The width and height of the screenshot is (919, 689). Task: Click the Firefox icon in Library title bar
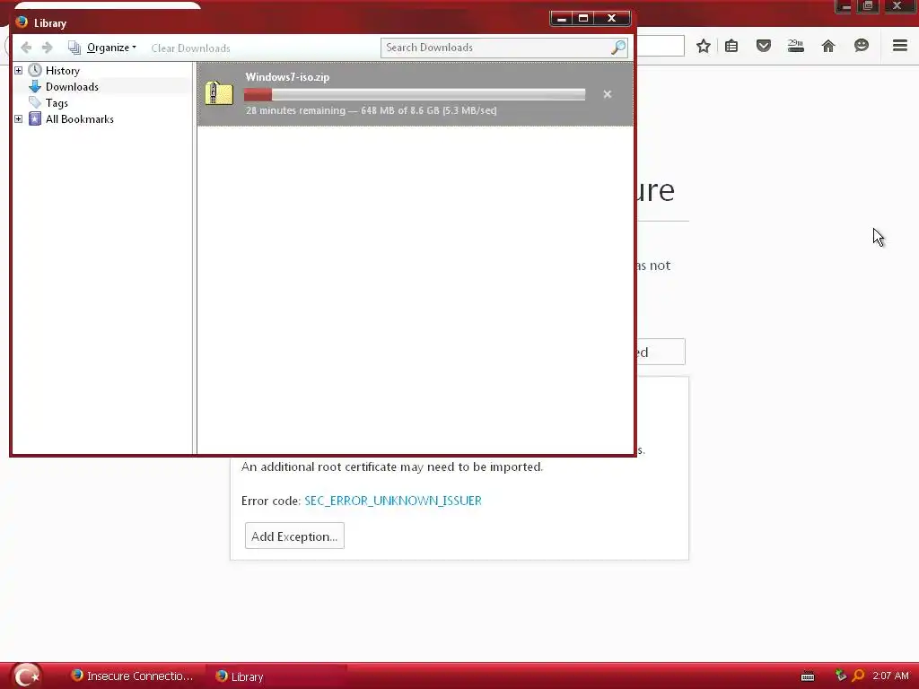coord(22,22)
